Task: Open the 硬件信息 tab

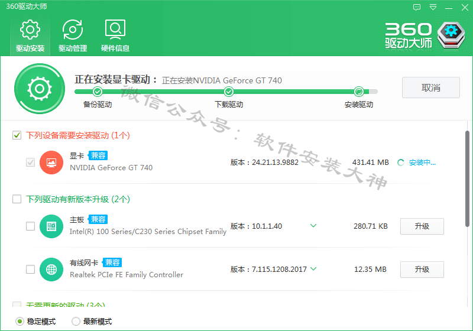Action: [115, 36]
